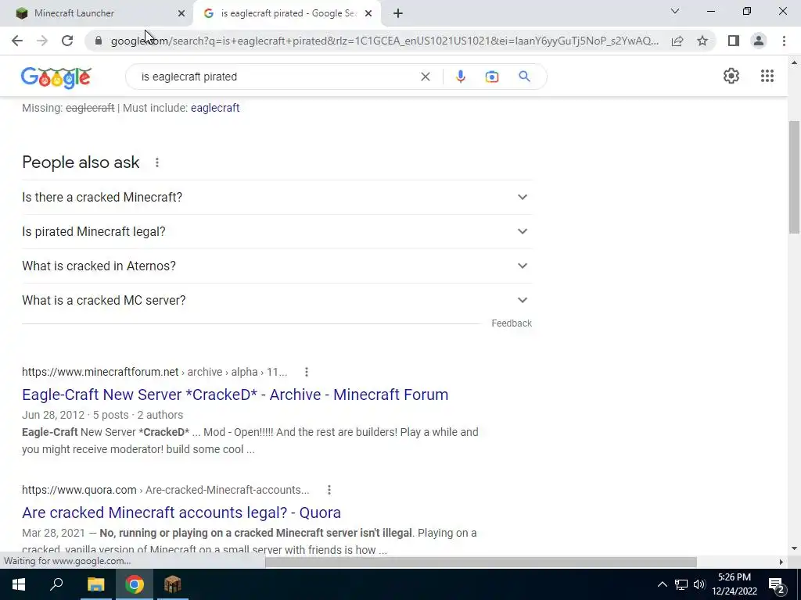The width and height of the screenshot is (801, 600).
Task: Close the Google Search tab
Action: pyautogui.click(x=368, y=13)
